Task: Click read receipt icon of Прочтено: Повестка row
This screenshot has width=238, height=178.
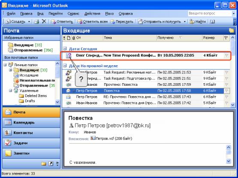Action: (69, 84)
